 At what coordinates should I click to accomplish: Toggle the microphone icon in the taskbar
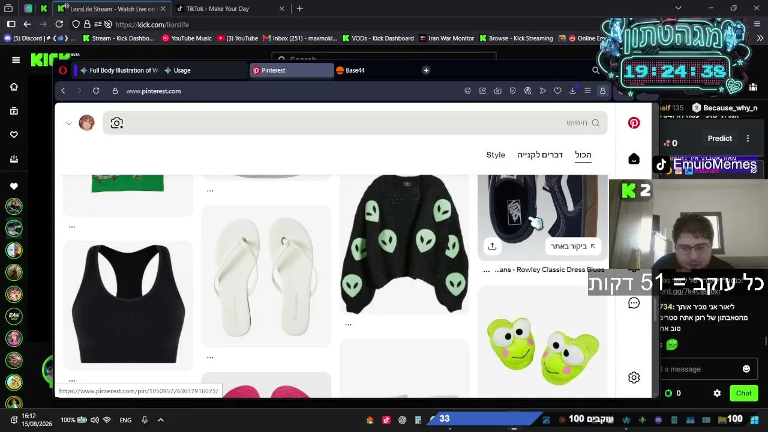(x=145, y=420)
